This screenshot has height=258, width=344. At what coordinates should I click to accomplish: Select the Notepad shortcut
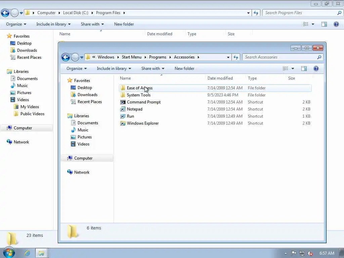click(x=134, y=109)
